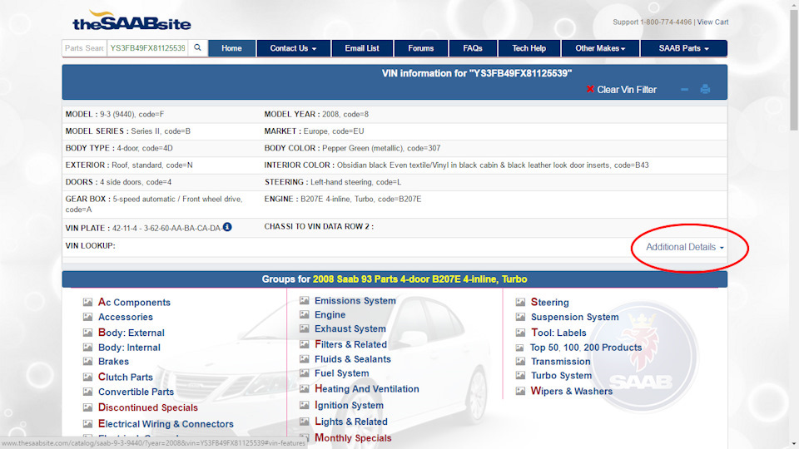The image size is (799, 449).
Task: Open the Tech Help menu item
Action: (x=529, y=48)
